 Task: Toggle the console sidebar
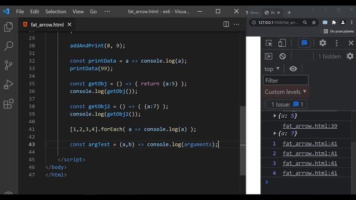coord(268,56)
